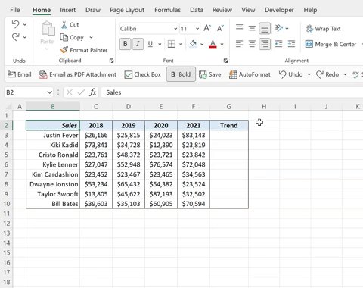Image resolution: width=363 pixels, height=288 pixels.
Task: Click the Insert Function fx icon
Action: point(93,92)
